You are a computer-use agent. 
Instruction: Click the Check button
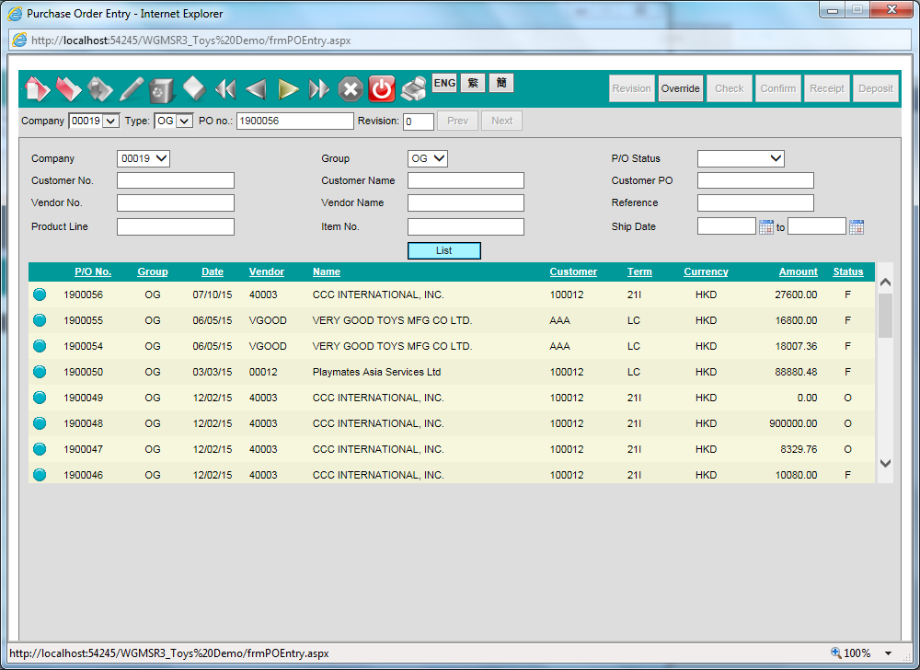(730, 88)
